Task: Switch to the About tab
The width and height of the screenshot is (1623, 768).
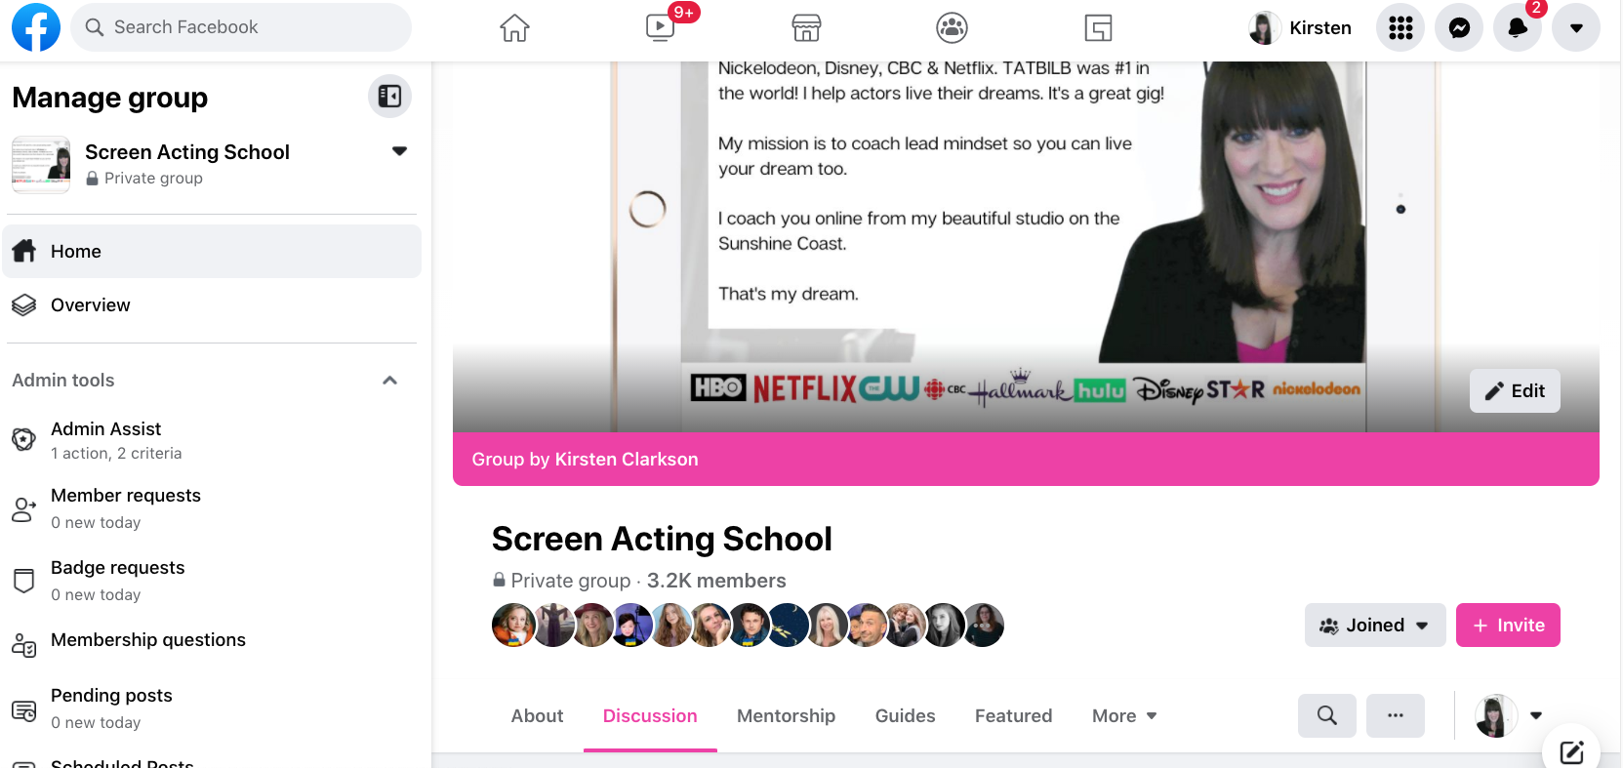Action: point(537,715)
